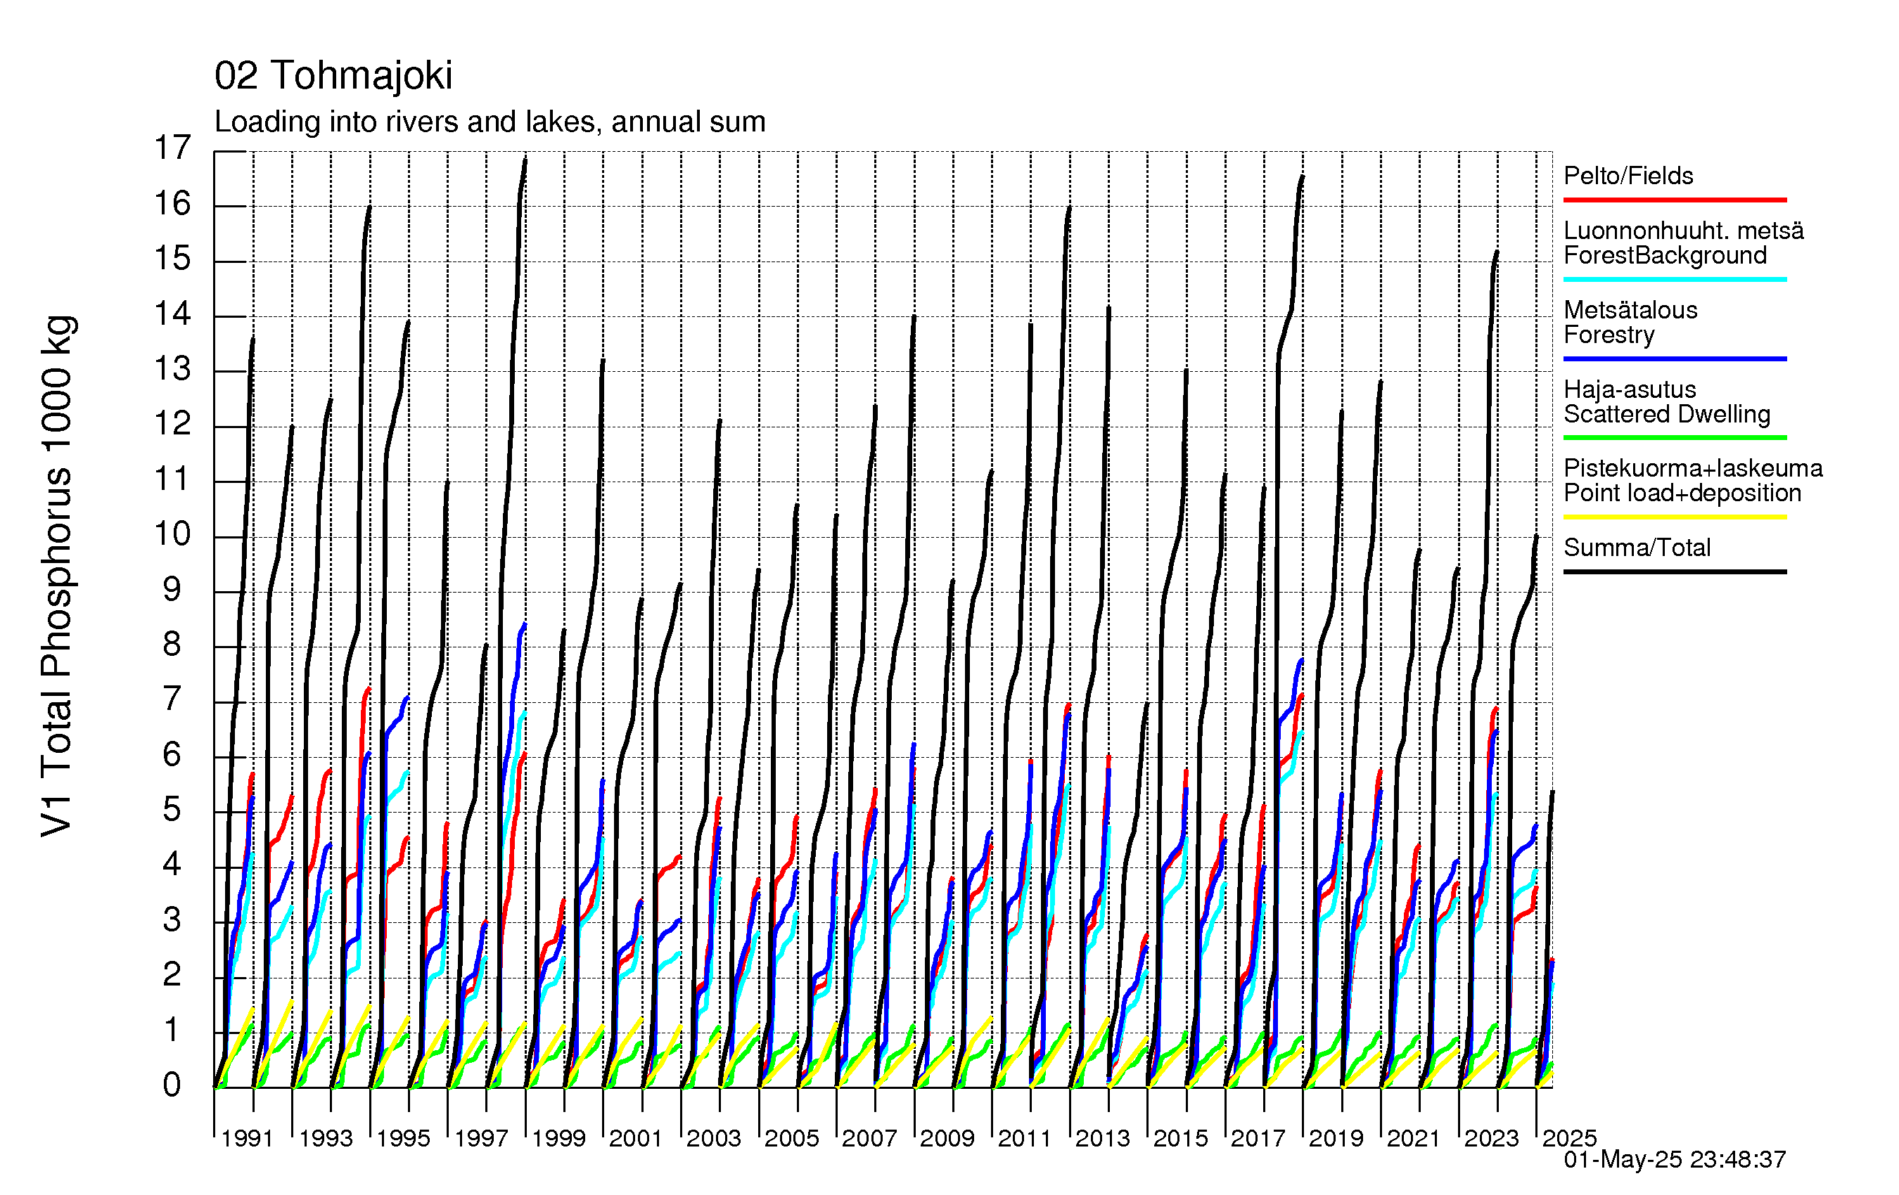Click the subtitle 'Loading into rivers and lakes, annual sum'

tap(490, 122)
